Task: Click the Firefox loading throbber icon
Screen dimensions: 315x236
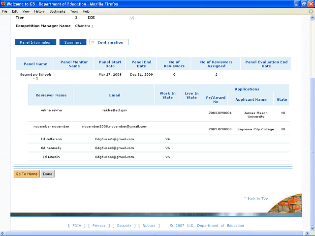Action: (x=311, y=11)
